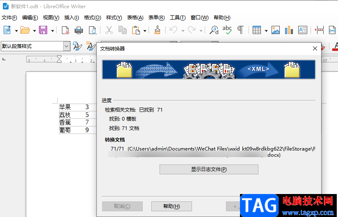Expand the Save options arrow
338x217 pixels.
[x=53, y=31]
